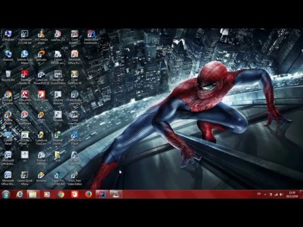This screenshot has width=303, height=227.
Task: Open the Network desktop icon
Action: (x=8, y=55)
